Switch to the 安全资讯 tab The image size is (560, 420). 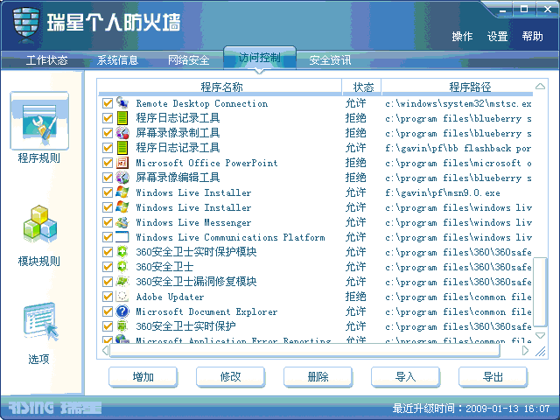point(330,60)
